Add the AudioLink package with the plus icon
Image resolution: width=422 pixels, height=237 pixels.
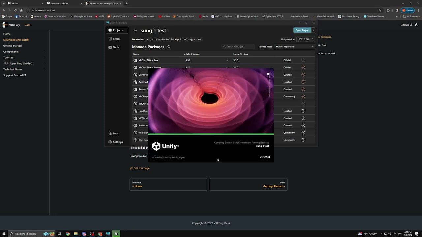(303, 125)
